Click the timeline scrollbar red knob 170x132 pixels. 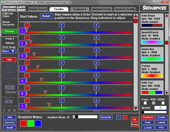click(x=136, y=21)
